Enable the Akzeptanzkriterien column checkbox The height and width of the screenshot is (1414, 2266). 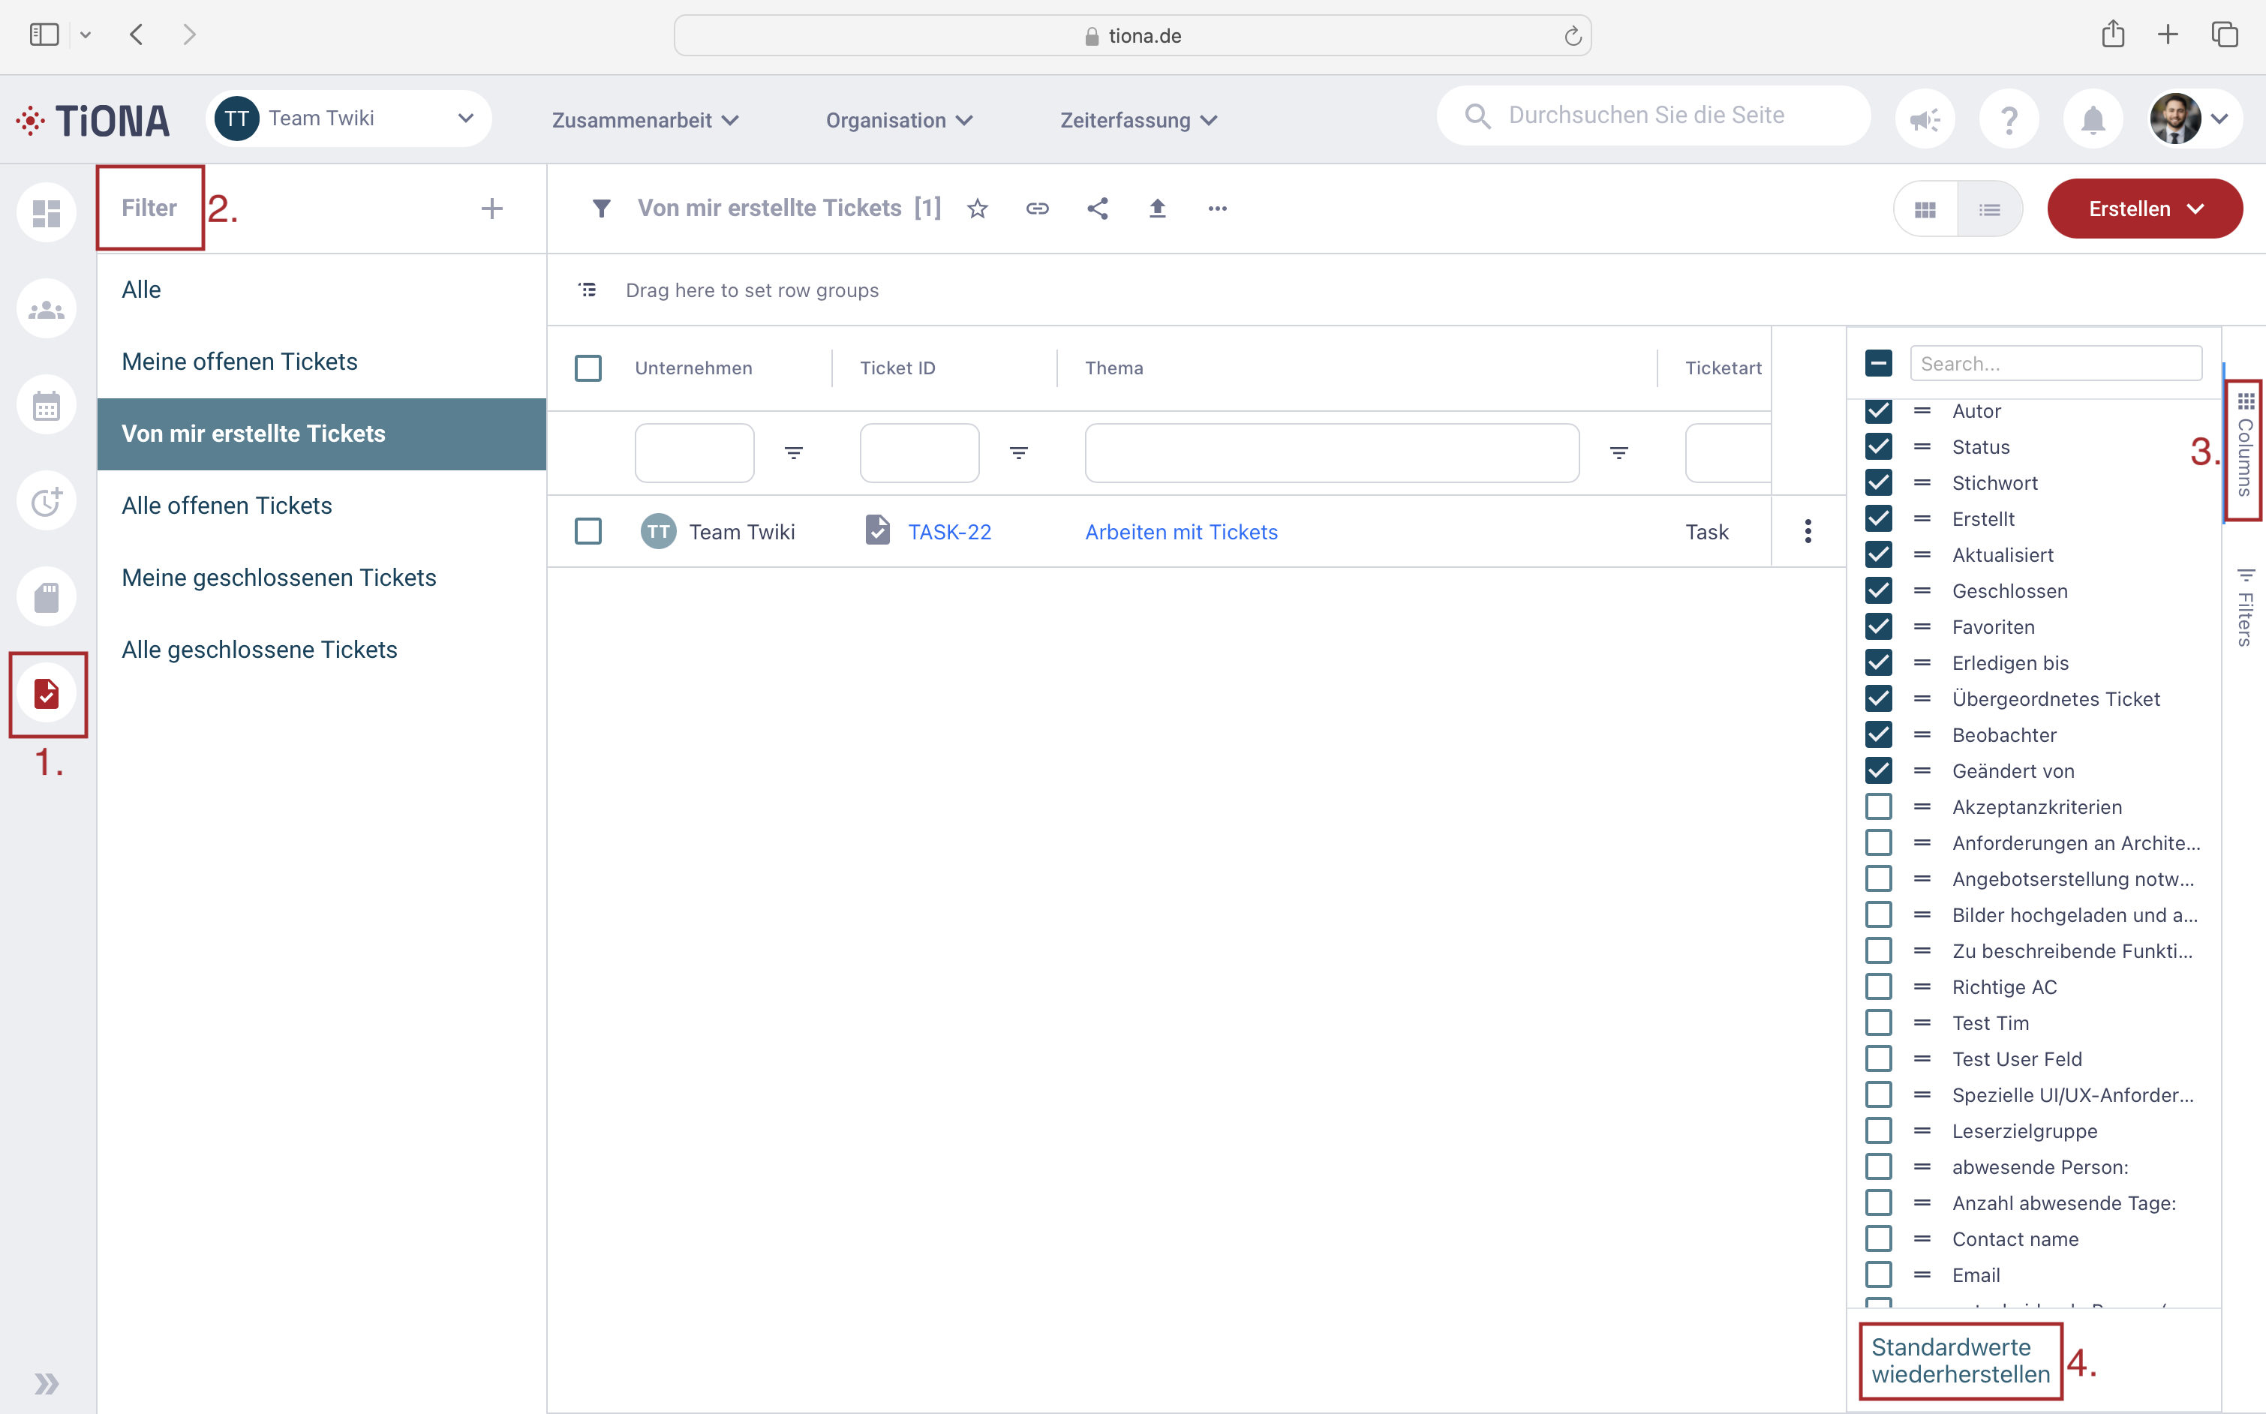tap(1878, 806)
